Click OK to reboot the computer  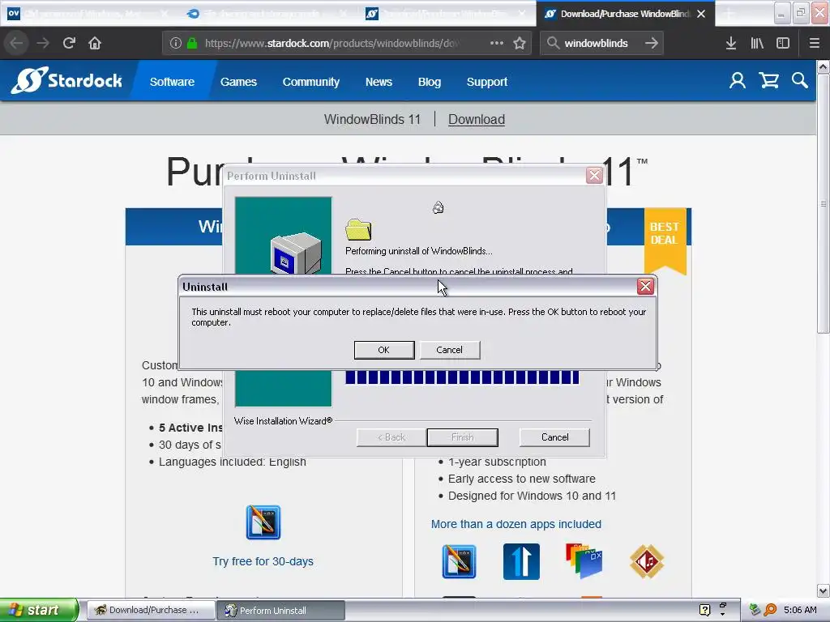coord(383,350)
